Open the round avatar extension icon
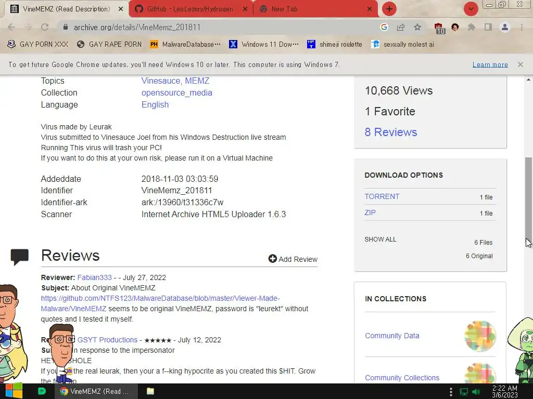This screenshot has height=399, width=533. coord(455,27)
